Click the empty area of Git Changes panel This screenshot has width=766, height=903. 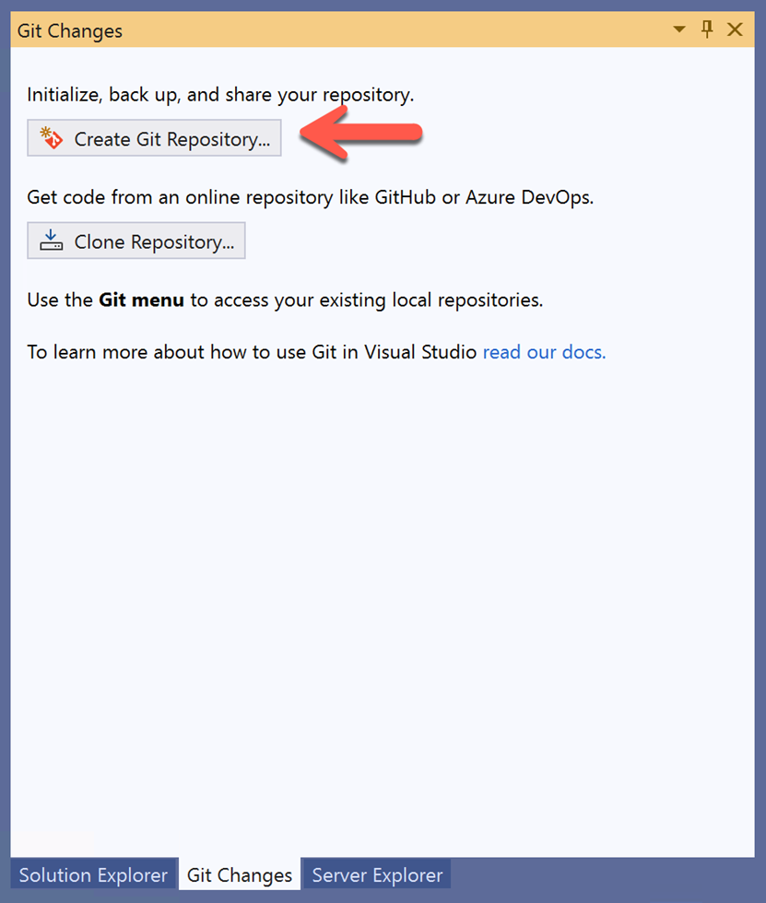pyautogui.click(x=383, y=604)
